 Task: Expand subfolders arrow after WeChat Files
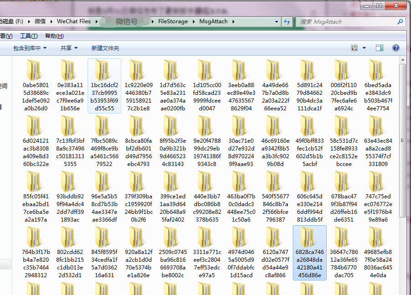(96, 22)
